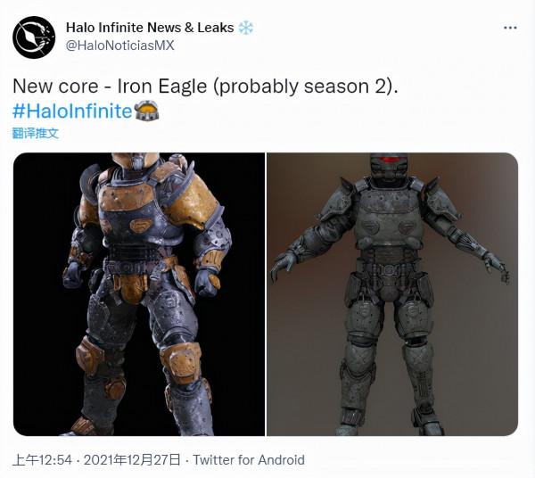Click the 2021年12月27日 date
This screenshot has height=478, width=535.
pyautogui.click(x=132, y=460)
